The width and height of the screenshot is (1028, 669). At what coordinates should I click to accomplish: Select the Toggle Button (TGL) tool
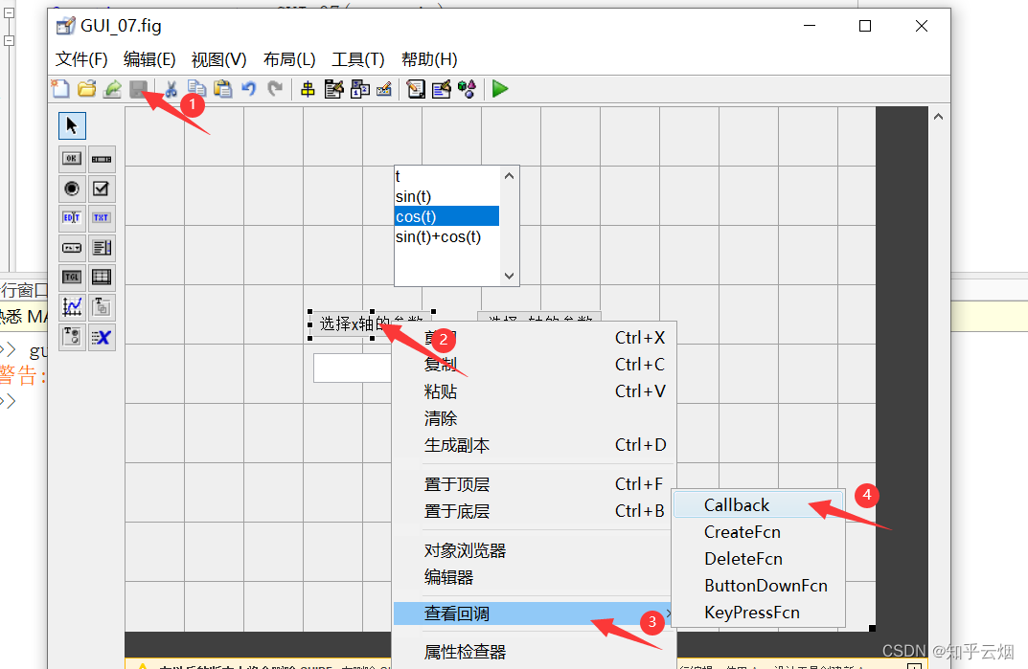(x=72, y=277)
